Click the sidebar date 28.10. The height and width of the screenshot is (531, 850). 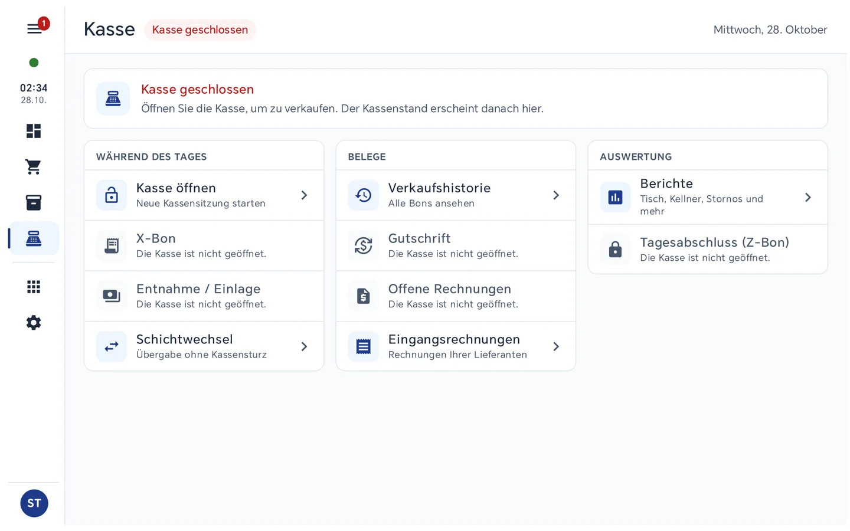click(x=34, y=100)
